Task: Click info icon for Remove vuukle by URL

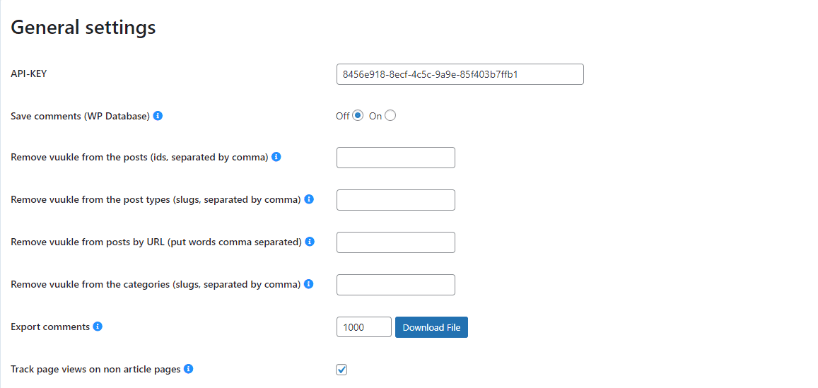Action: [310, 242]
